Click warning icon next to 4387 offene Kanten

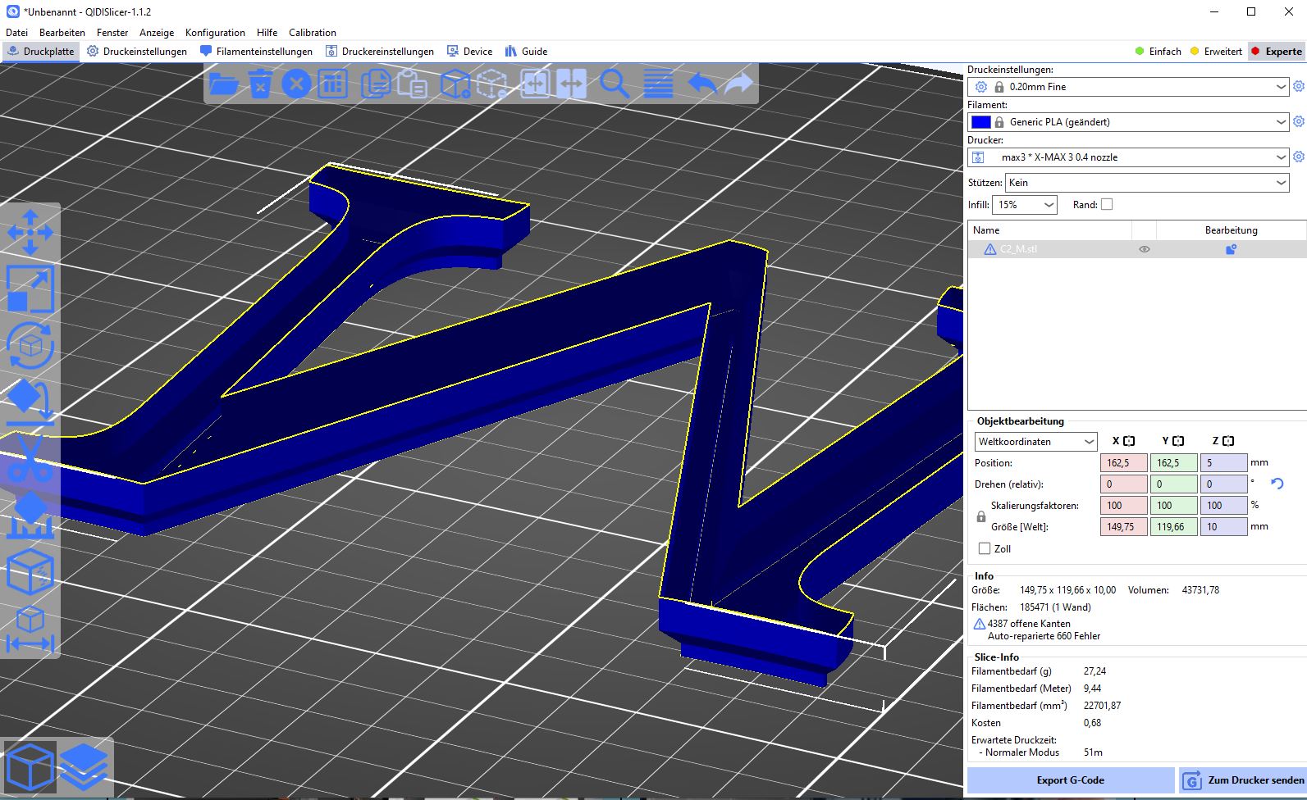coord(979,624)
